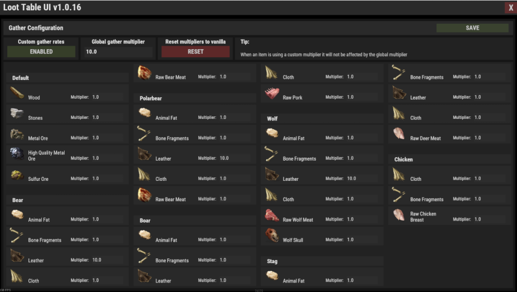The image size is (517, 292).
Task: Edit the Raw Deer Meat multiplier value
Action: click(x=489, y=138)
